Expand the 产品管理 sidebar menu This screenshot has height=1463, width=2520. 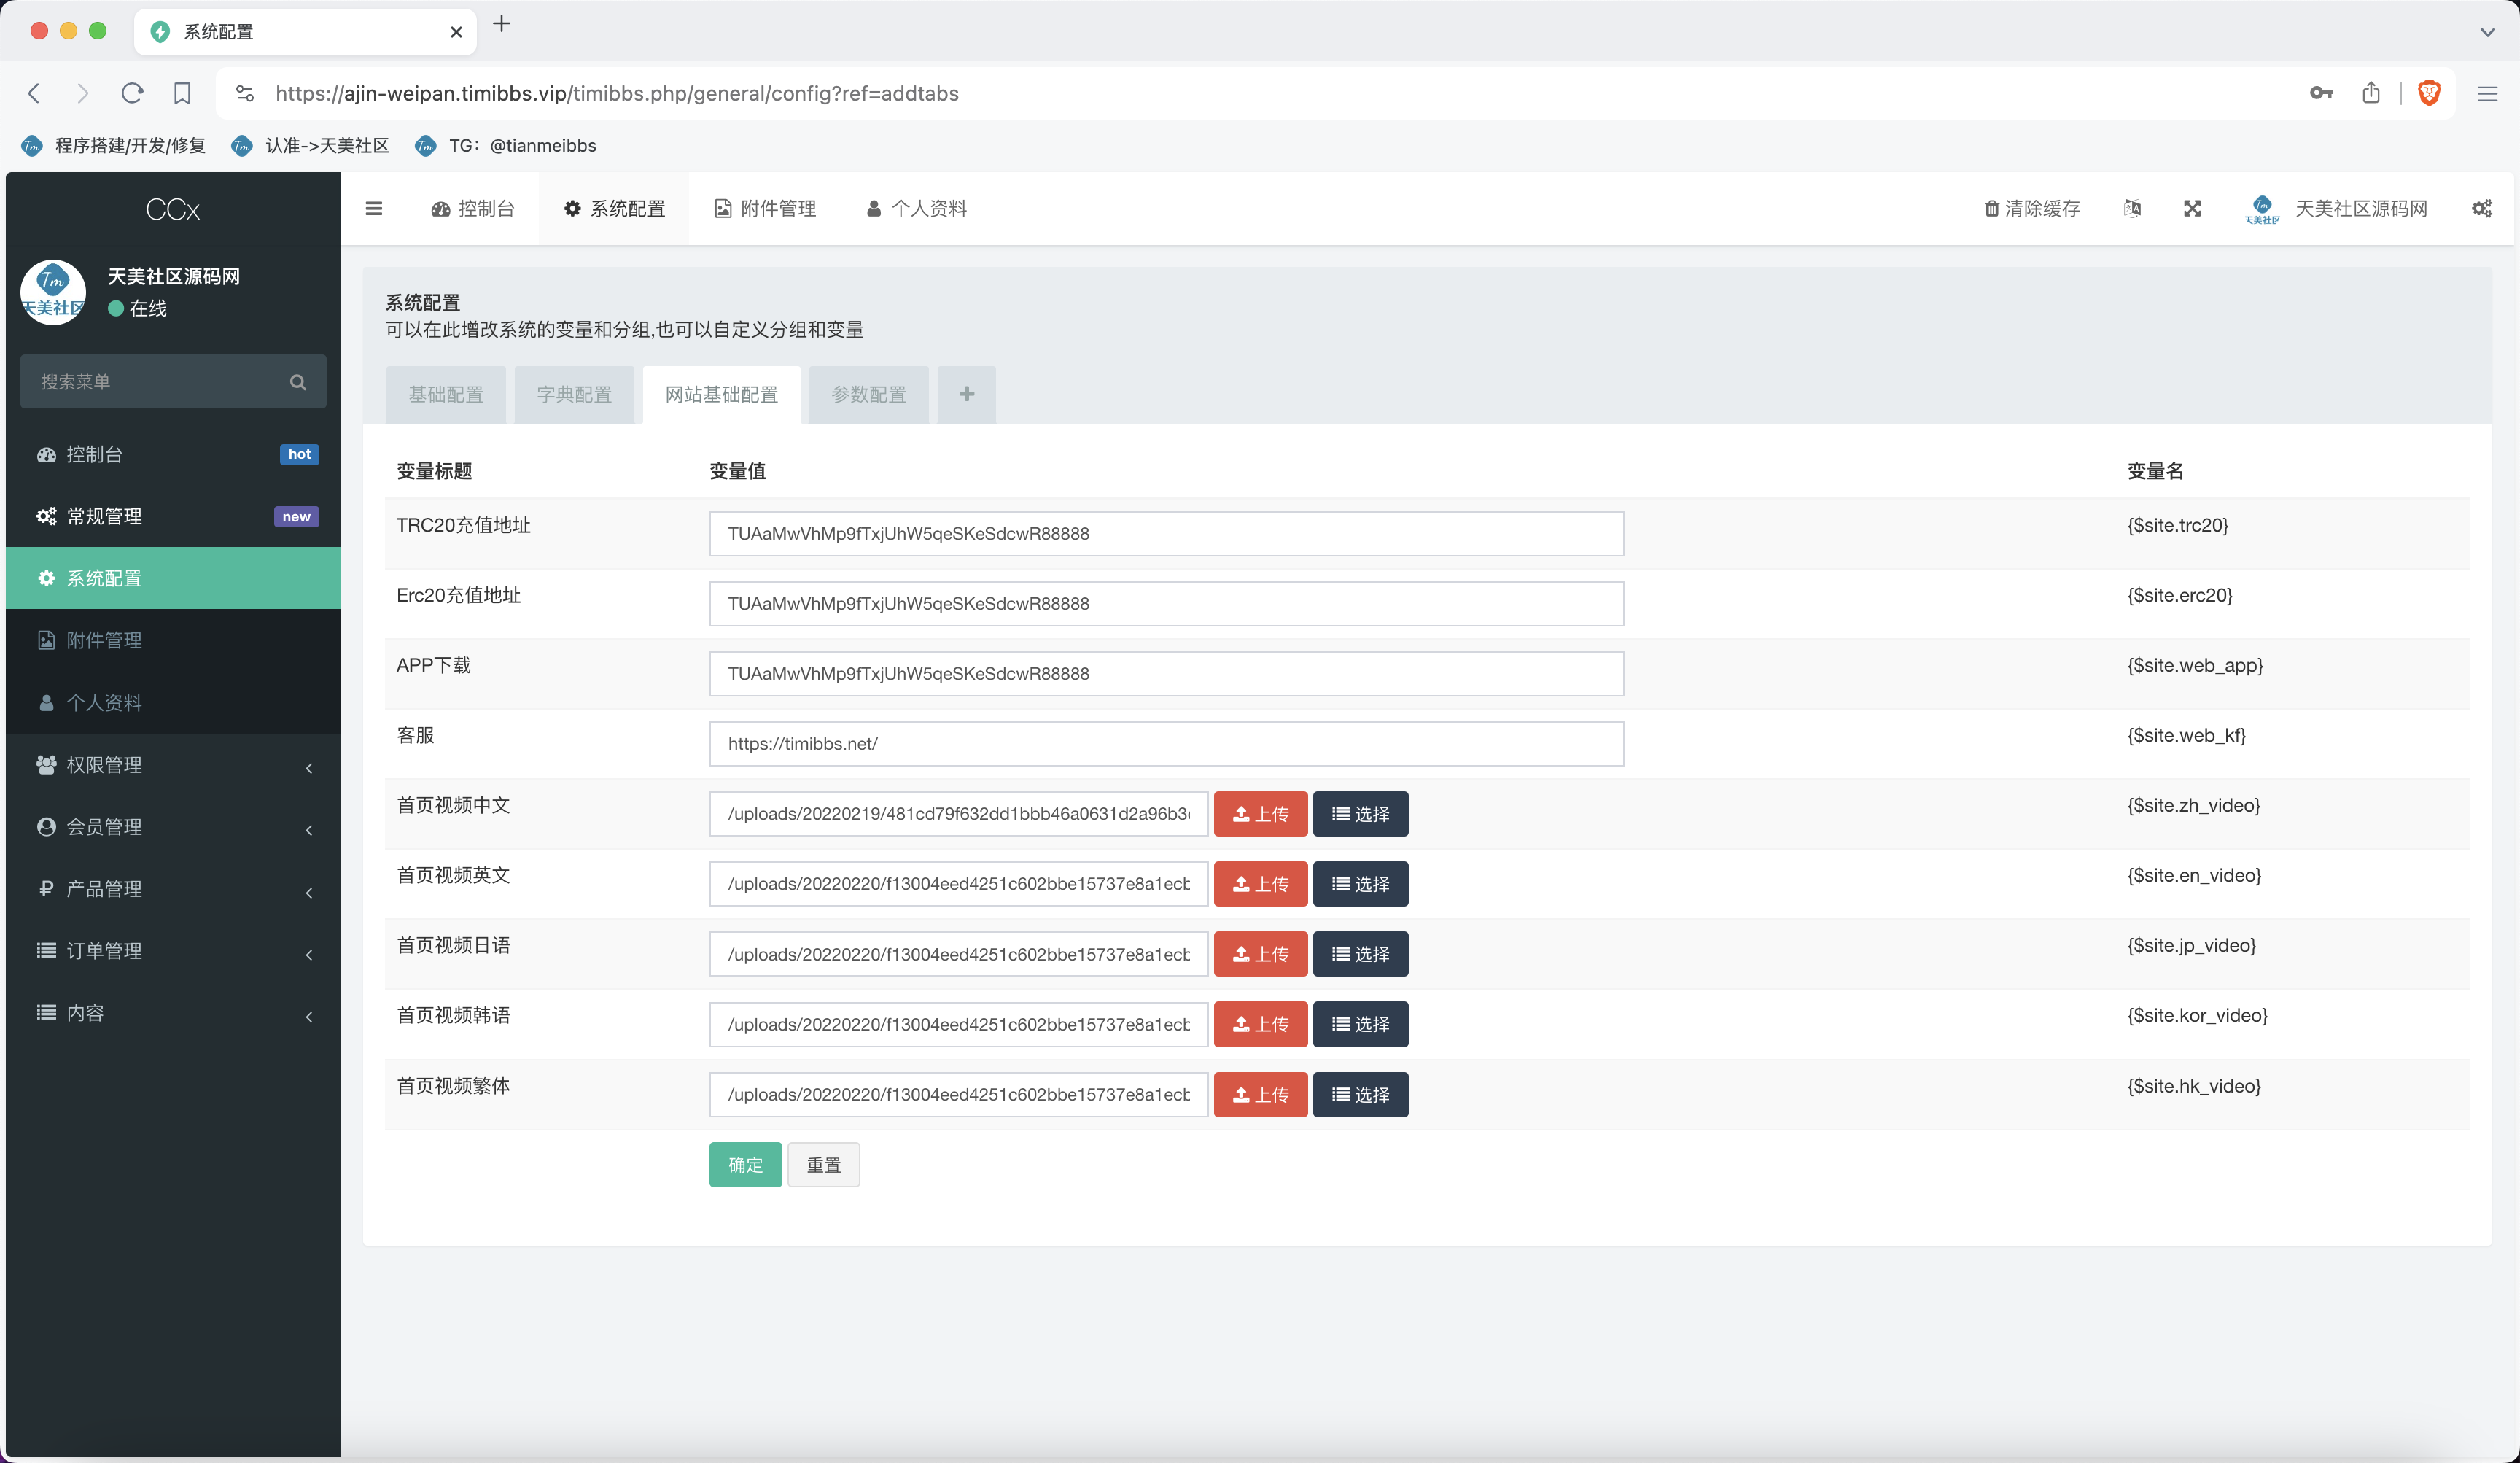click(173, 889)
